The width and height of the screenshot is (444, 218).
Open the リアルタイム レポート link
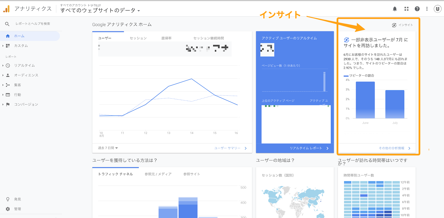pyautogui.click(x=309, y=148)
